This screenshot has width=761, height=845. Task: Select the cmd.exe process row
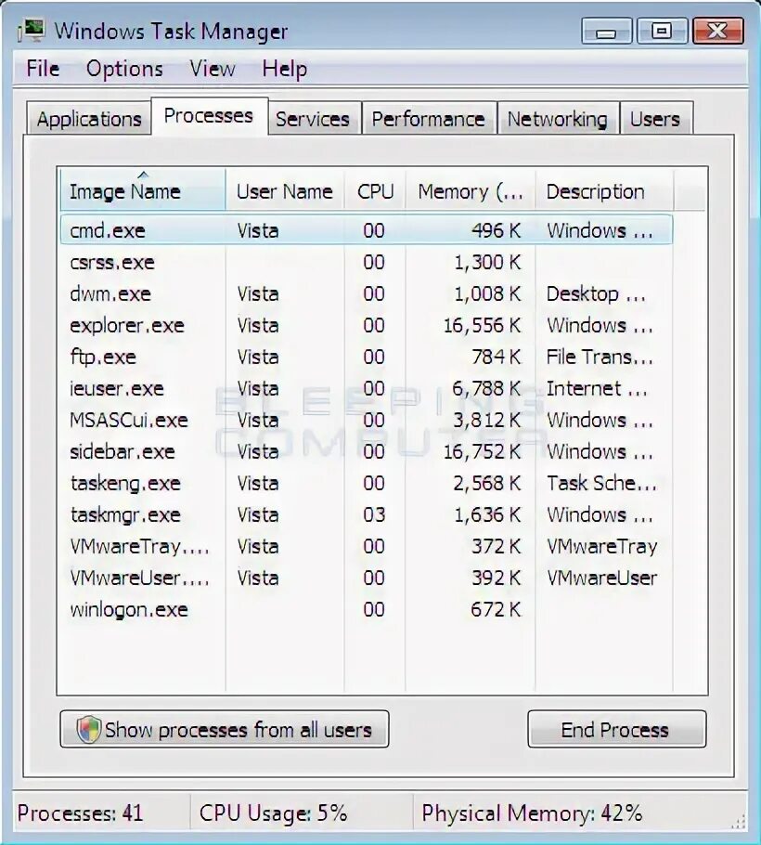[367, 230]
